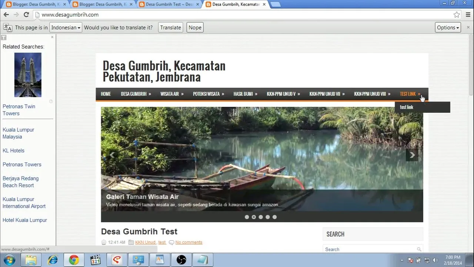Open Media Player Classic on the taskbar
474x267 pixels.
coord(96,260)
